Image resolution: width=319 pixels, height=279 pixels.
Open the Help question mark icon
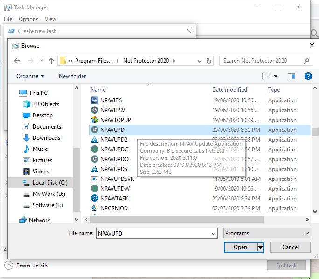[308, 76]
